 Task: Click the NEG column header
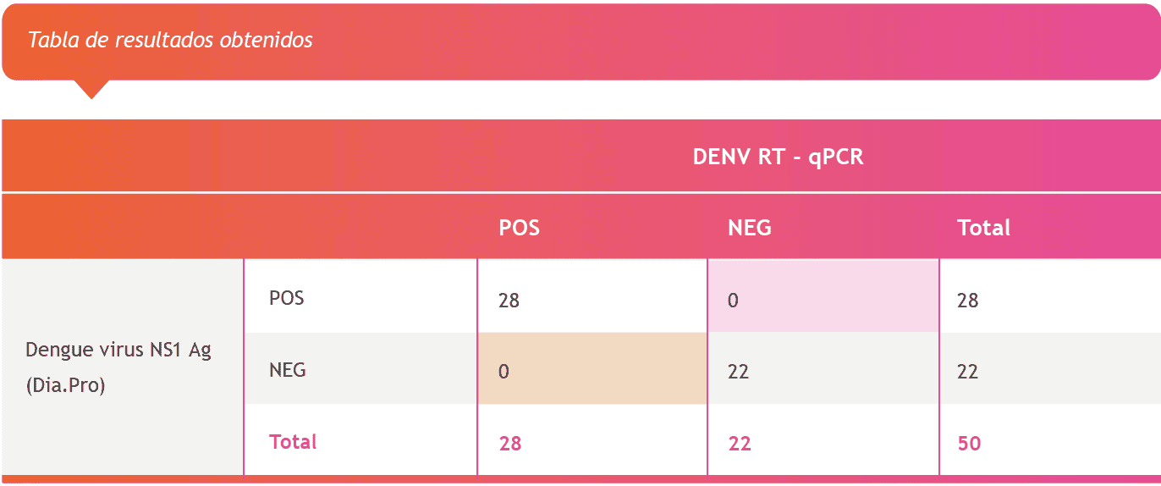[x=749, y=228]
